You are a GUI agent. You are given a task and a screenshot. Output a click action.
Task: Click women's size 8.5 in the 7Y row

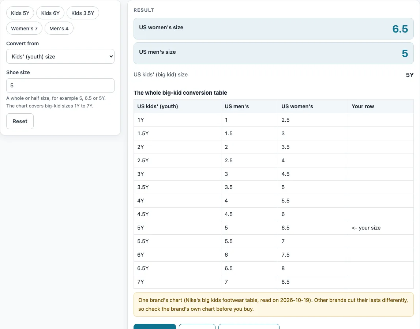coord(313,282)
